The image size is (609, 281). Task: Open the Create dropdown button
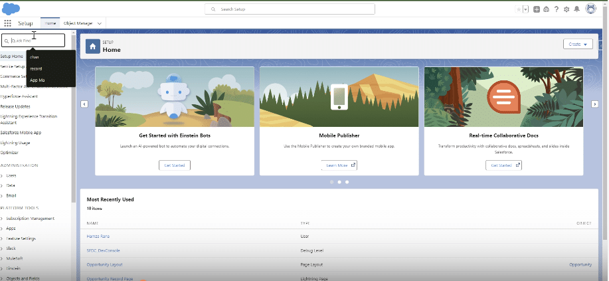coord(578,45)
